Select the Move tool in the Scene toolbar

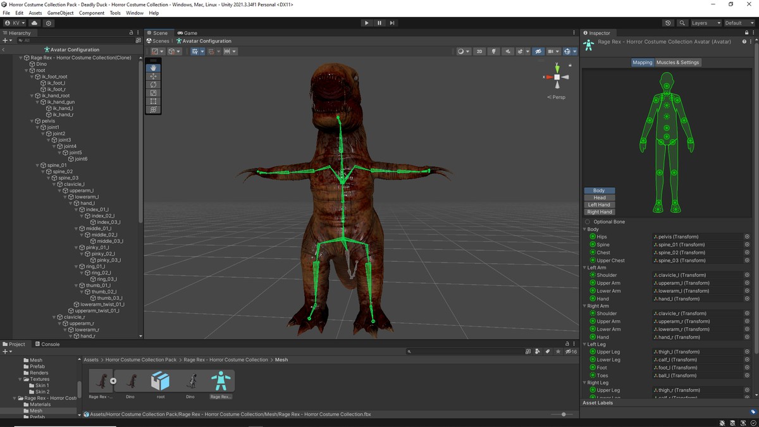click(x=152, y=76)
